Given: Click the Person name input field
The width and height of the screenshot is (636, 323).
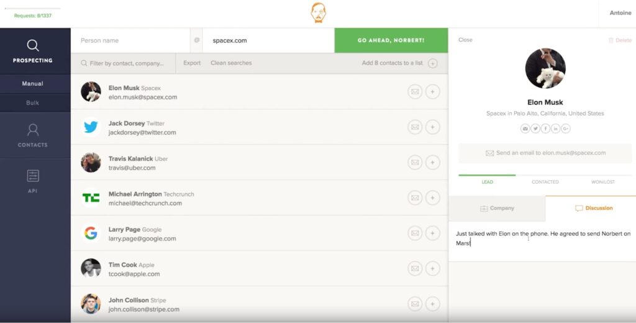Looking at the screenshot, I should pos(132,40).
